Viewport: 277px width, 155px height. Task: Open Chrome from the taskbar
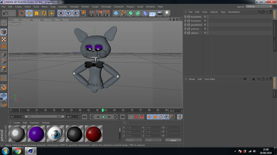click(18, 151)
